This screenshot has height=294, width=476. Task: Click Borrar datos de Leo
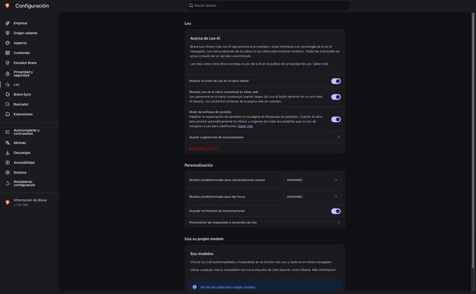coord(203,149)
